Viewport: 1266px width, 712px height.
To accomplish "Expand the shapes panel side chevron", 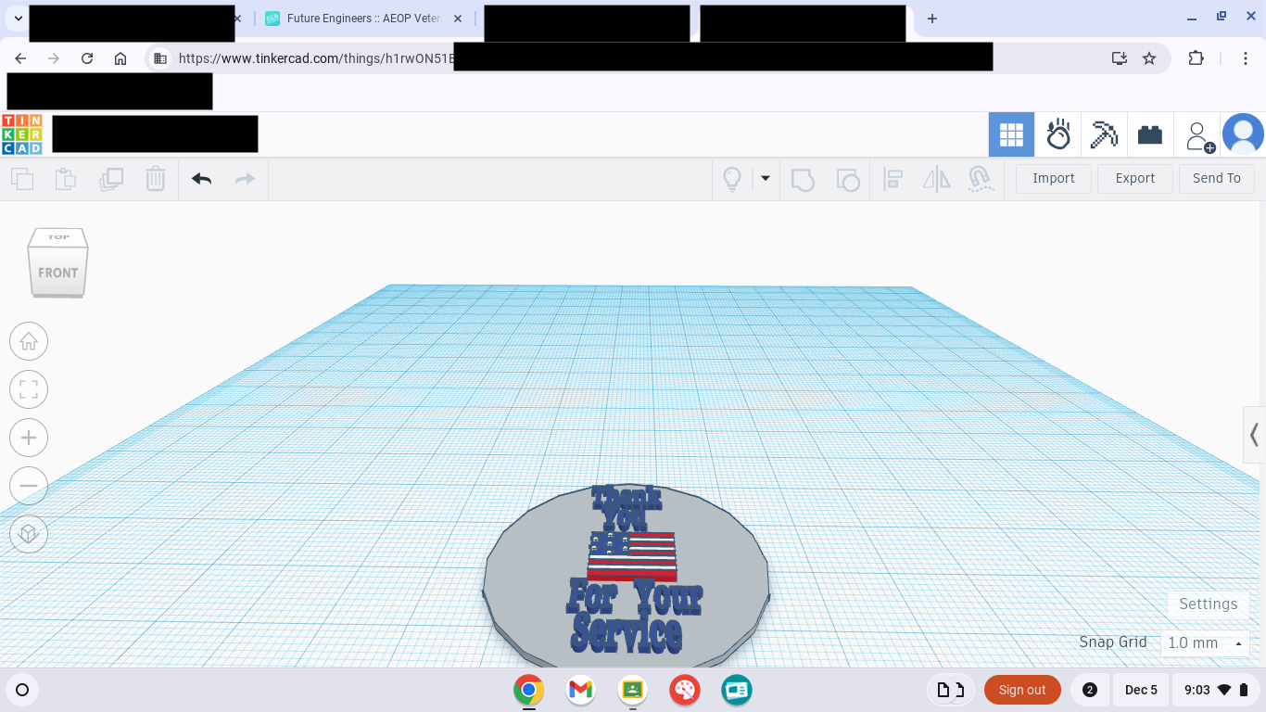I will click(x=1254, y=434).
